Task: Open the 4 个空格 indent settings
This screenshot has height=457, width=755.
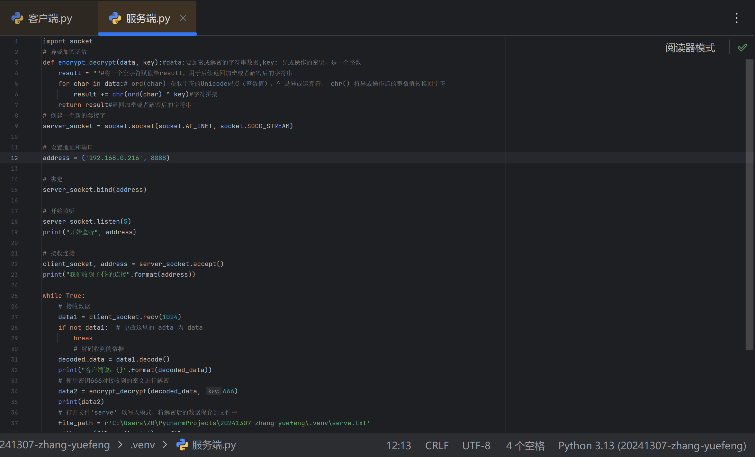Action: (525, 445)
